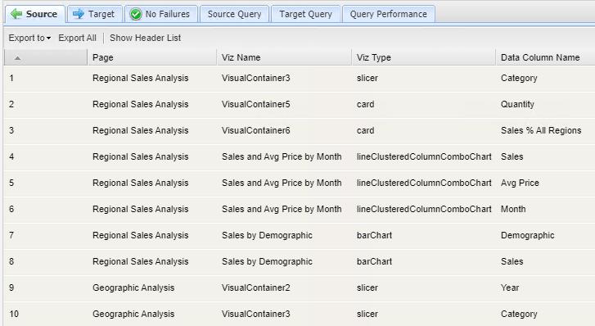Click the Sales cell in row 4
Screen dimensions: 595x326
(512, 157)
